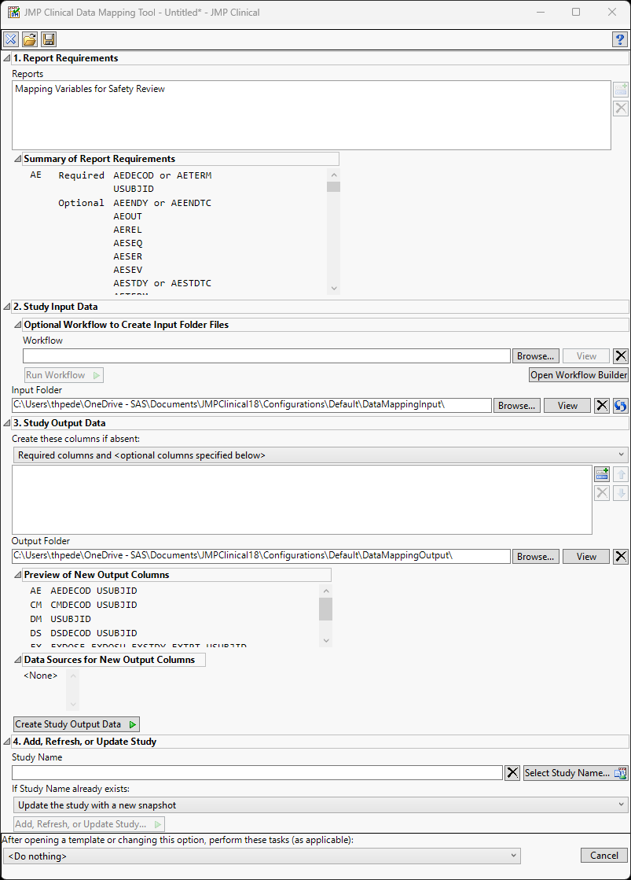Collapse 4. Add, Refresh, or Update Study section

[7, 742]
